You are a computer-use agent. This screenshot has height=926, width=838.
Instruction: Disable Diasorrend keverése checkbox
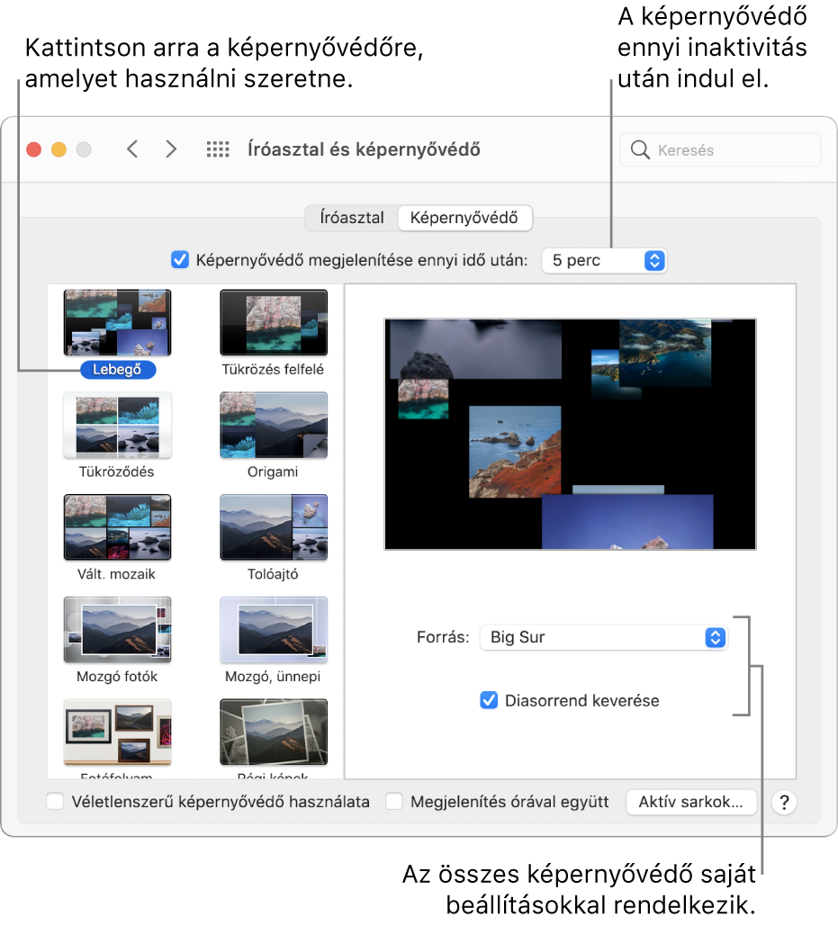tap(489, 700)
